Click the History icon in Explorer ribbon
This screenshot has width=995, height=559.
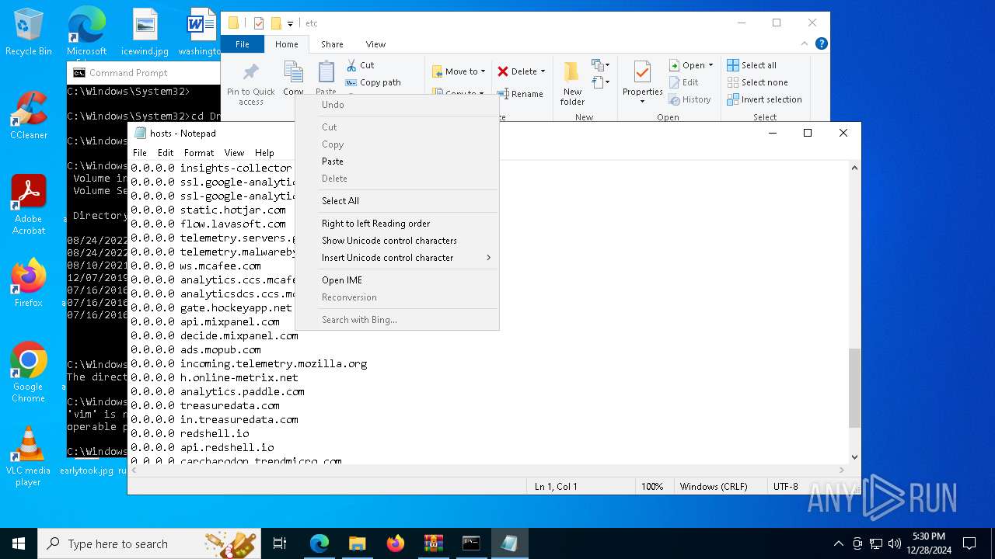[x=674, y=99]
